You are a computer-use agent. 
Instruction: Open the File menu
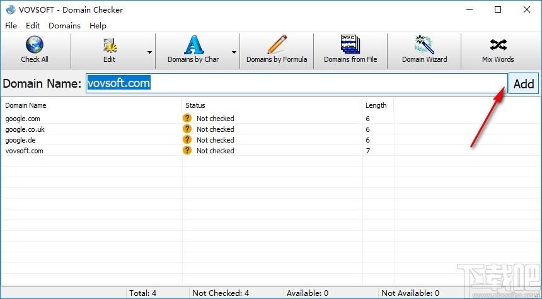tap(11, 26)
